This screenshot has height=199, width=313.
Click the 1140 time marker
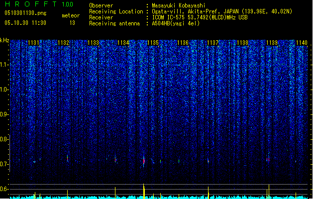pos(302,42)
